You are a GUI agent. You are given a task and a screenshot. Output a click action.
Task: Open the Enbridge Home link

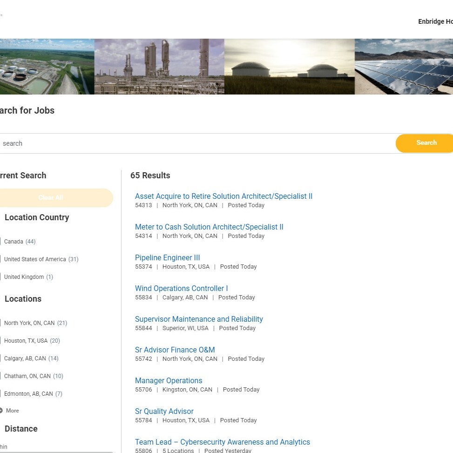click(435, 21)
